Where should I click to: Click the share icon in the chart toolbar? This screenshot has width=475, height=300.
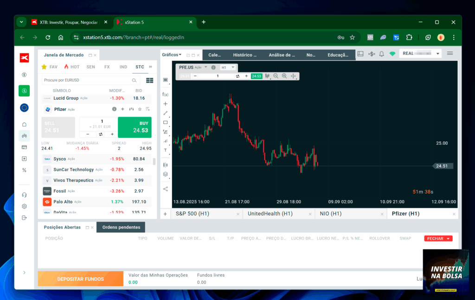(x=166, y=189)
